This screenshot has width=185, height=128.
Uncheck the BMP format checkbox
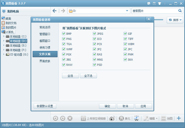pos(64,34)
